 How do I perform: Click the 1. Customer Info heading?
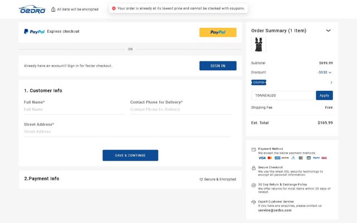point(43,90)
